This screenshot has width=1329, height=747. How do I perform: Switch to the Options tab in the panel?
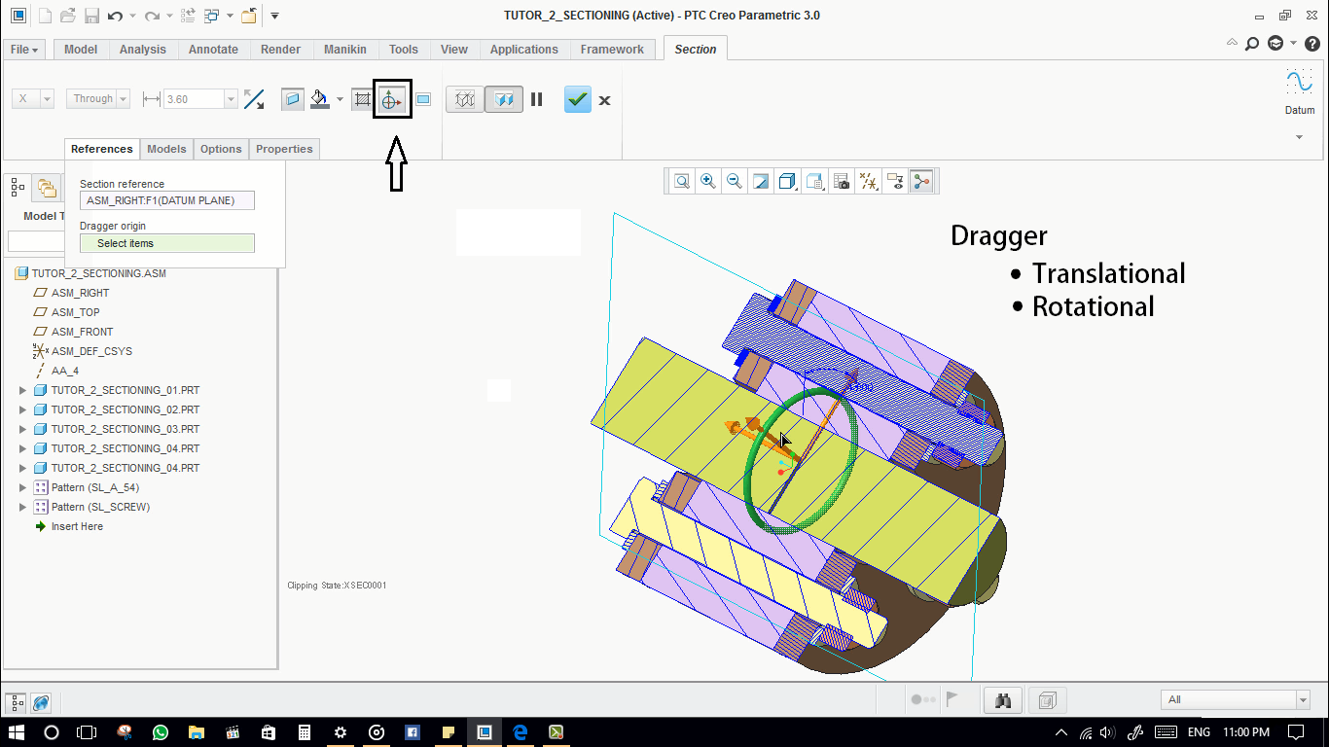(x=221, y=149)
